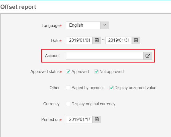Screen dimensions: 171x137
Task: Click the Language field label
Action: [50, 26]
